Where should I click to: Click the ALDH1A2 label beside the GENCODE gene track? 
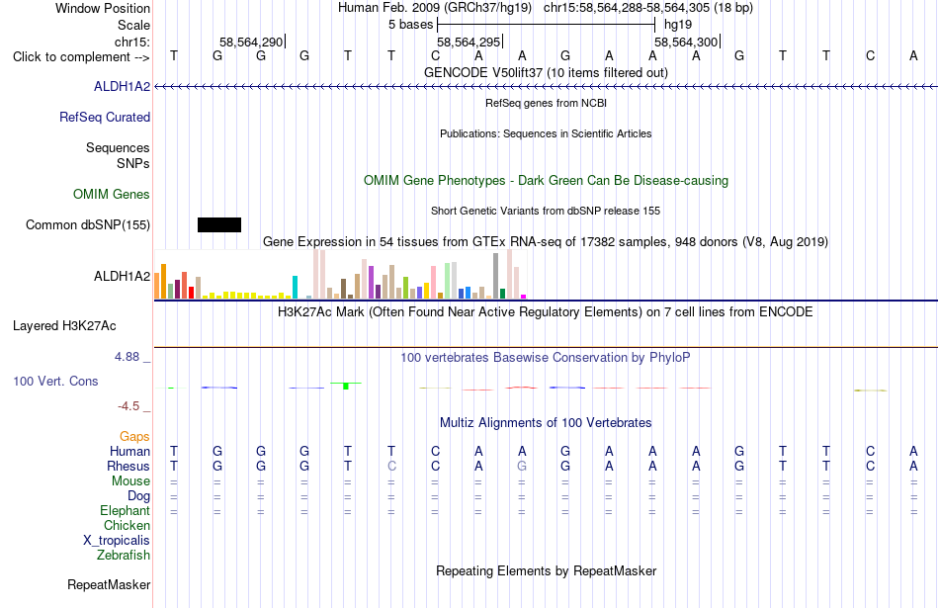[122, 87]
